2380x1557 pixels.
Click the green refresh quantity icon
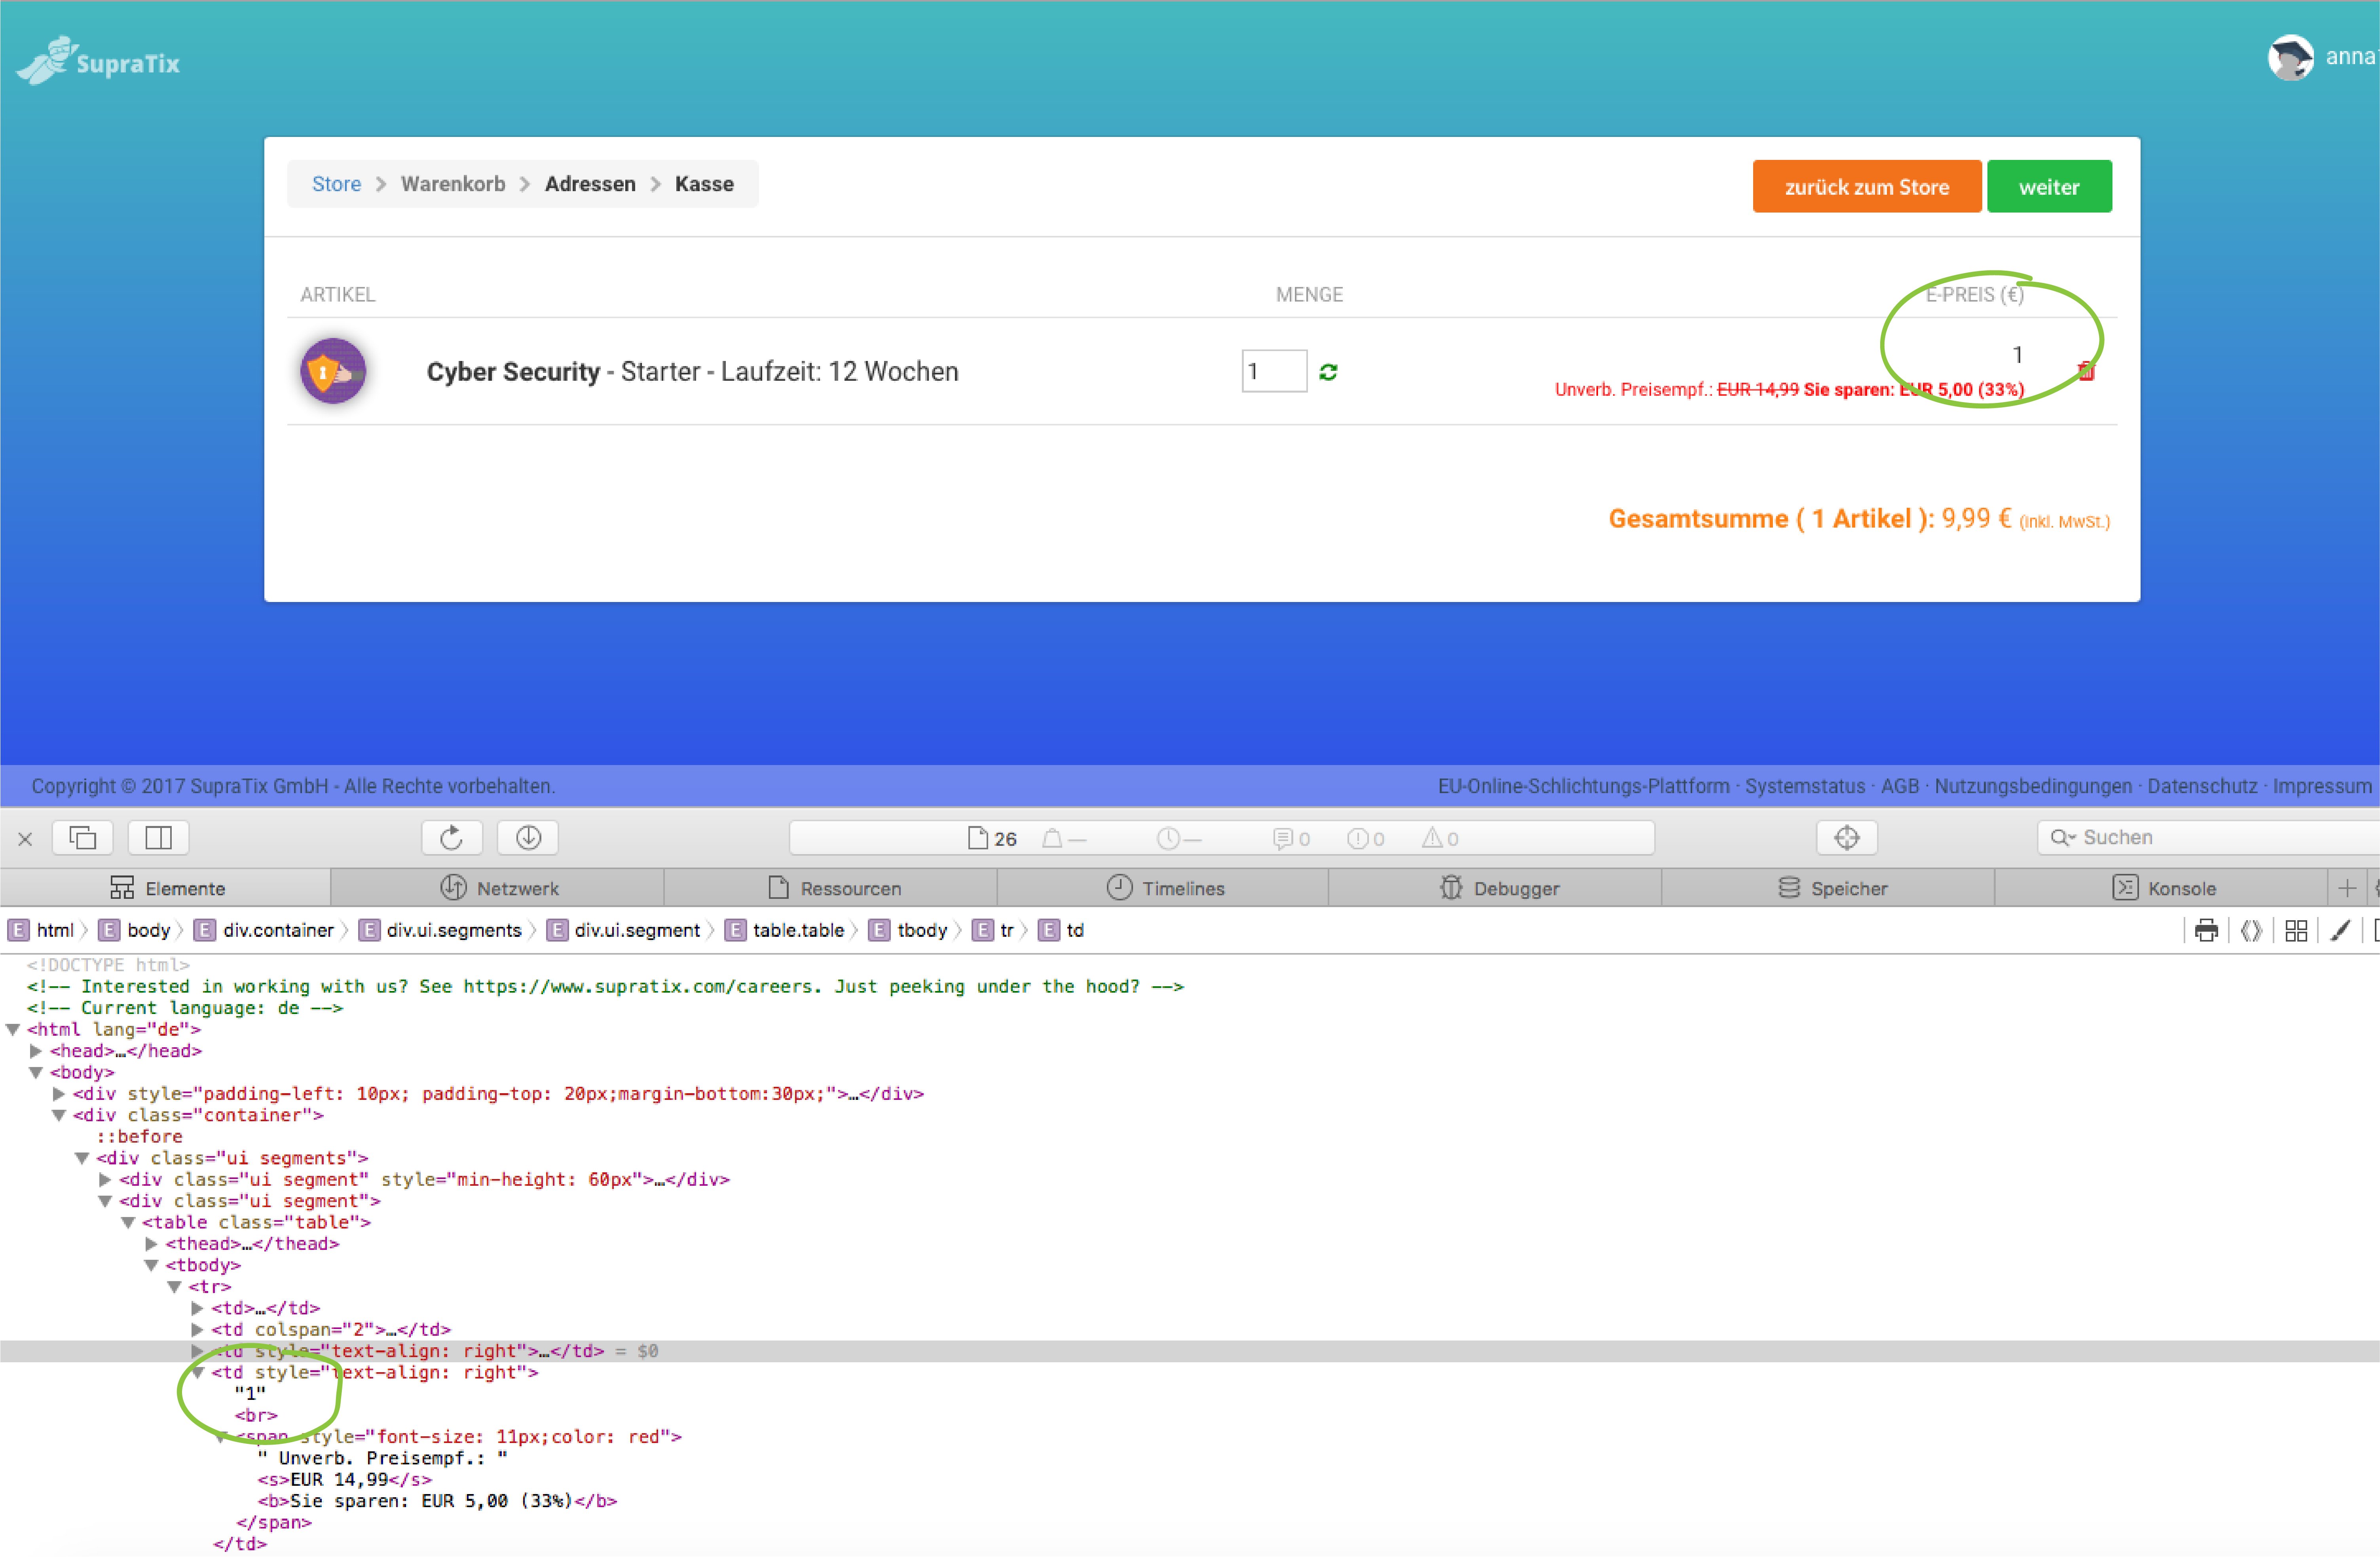[x=1328, y=372]
